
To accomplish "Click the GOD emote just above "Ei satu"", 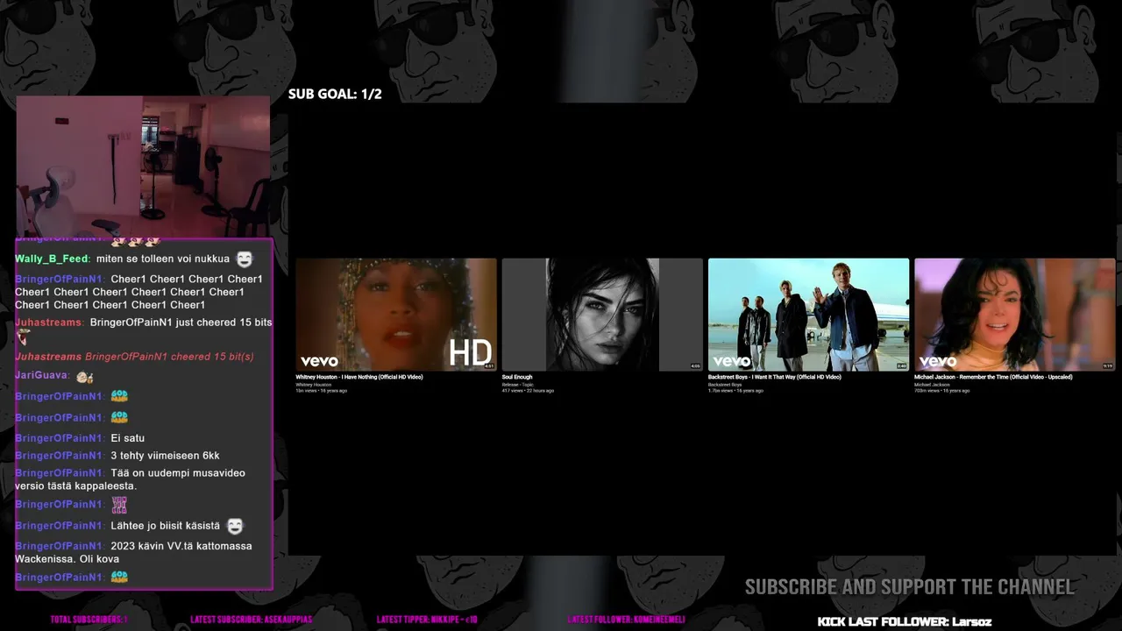I will (119, 417).
